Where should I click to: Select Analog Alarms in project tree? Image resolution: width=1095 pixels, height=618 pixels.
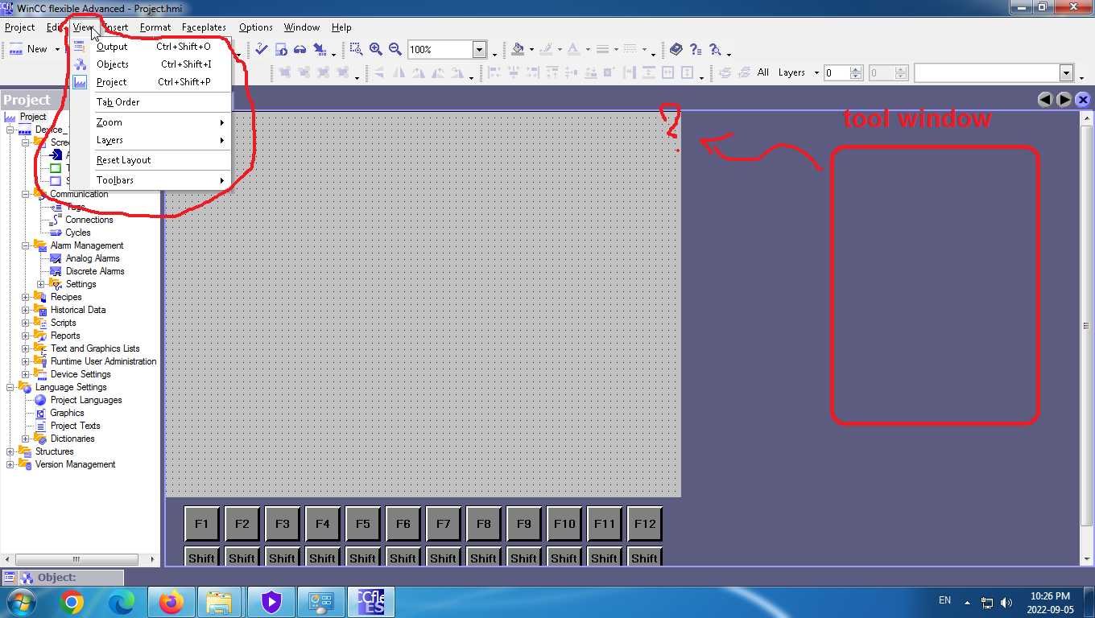[x=93, y=258]
